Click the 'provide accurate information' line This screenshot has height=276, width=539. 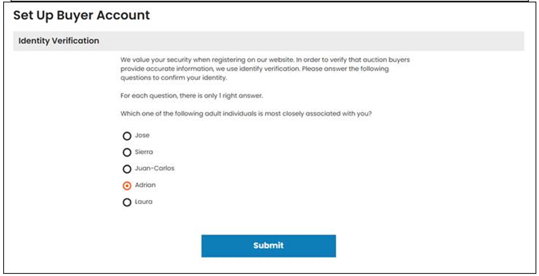click(254, 69)
